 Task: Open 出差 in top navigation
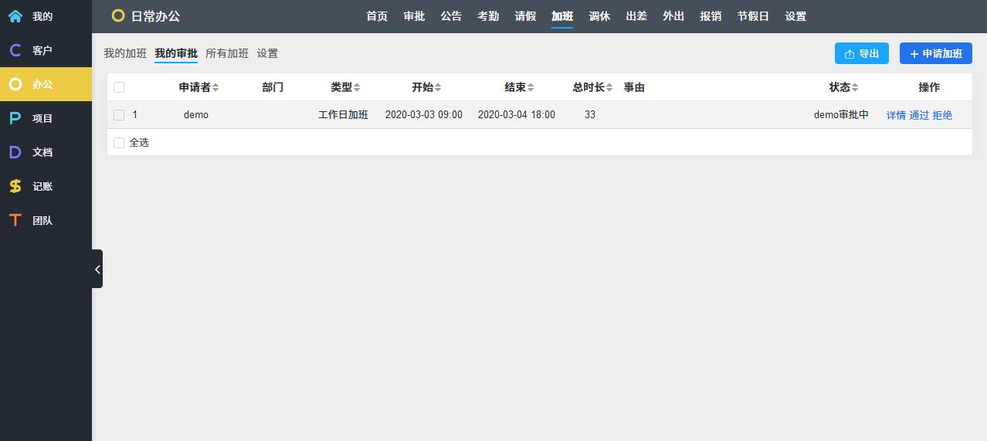pyautogui.click(x=636, y=16)
